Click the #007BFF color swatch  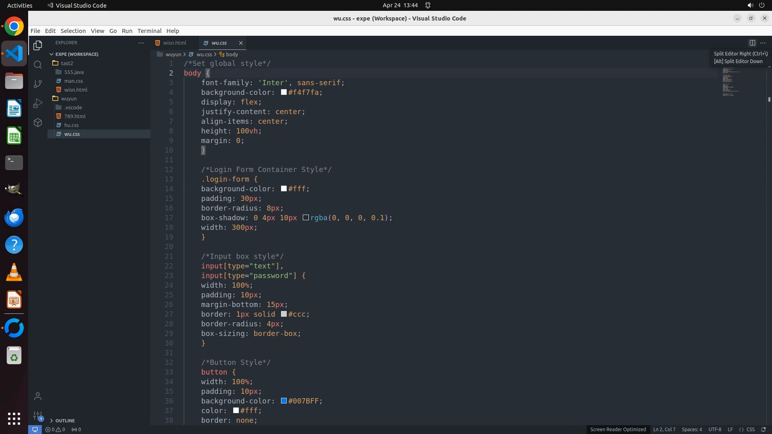point(284,401)
